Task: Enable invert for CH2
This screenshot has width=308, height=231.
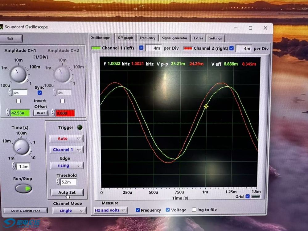Action: point(63,101)
